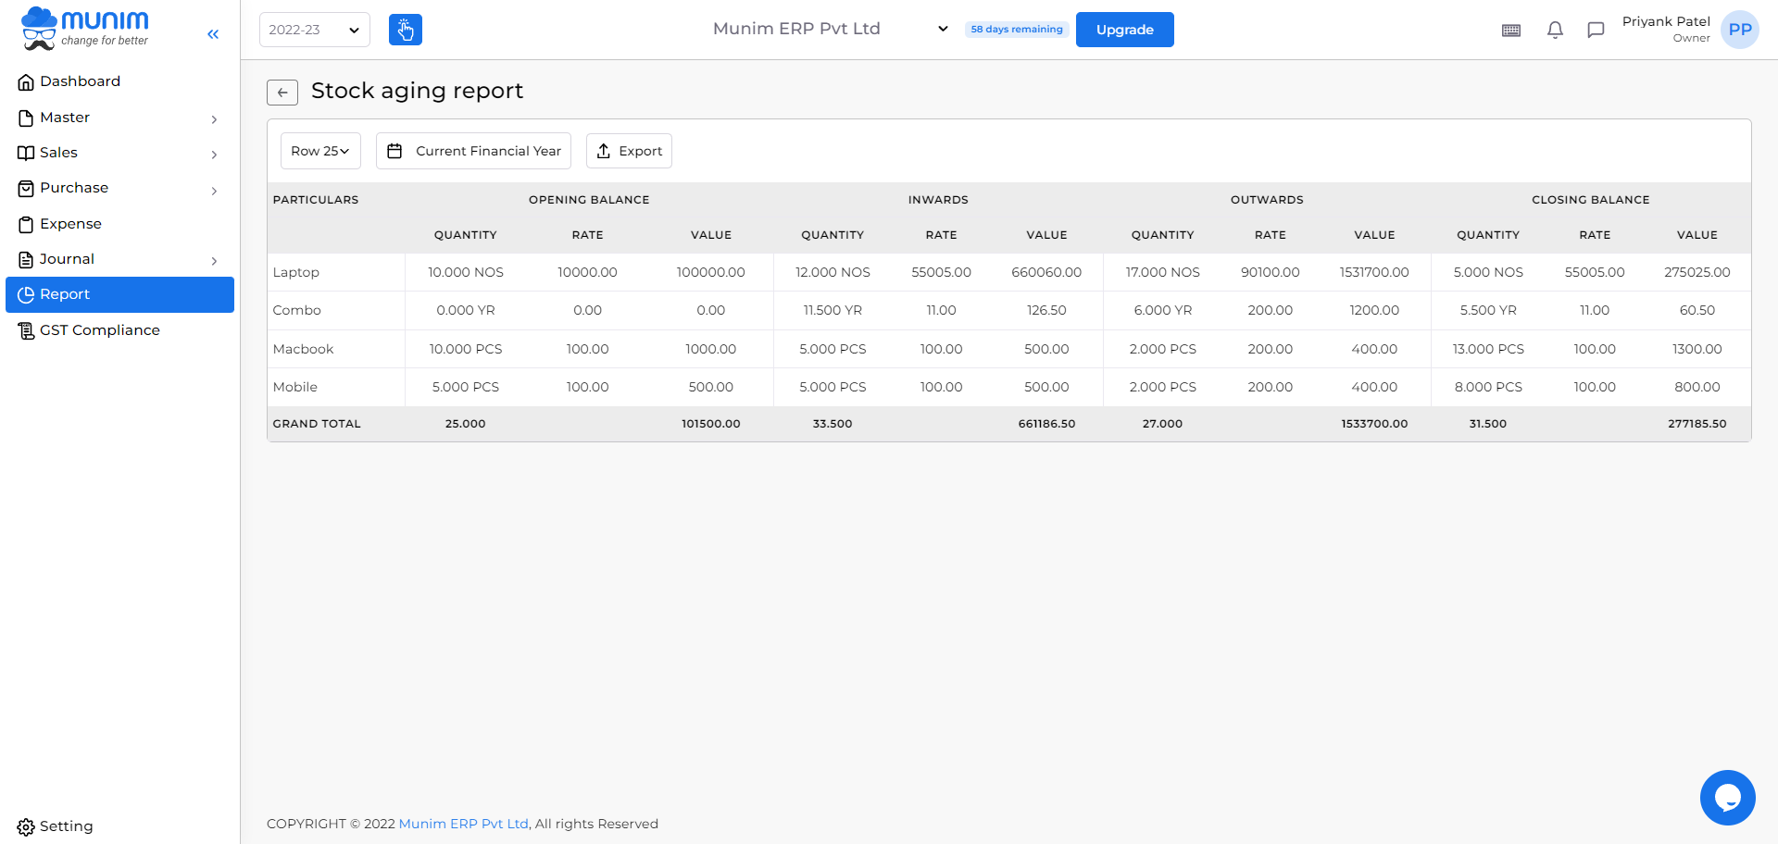Open the notifications bell
1778x844 pixels.
pyautogui.click(x=1555, y=30)
